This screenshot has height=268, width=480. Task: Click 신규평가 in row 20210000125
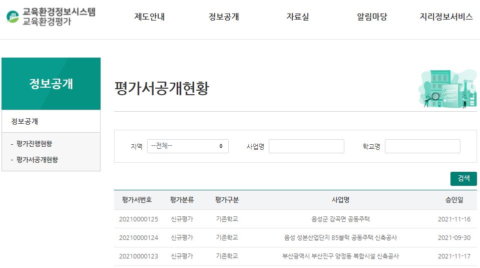pyautogui.click(x=182, y=219)
